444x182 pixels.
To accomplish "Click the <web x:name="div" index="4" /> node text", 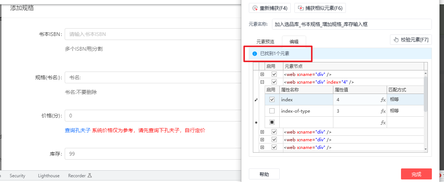I will click(x=319, y=82).
